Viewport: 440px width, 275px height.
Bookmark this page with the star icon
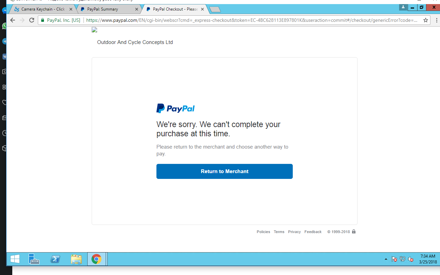[426, 20]
